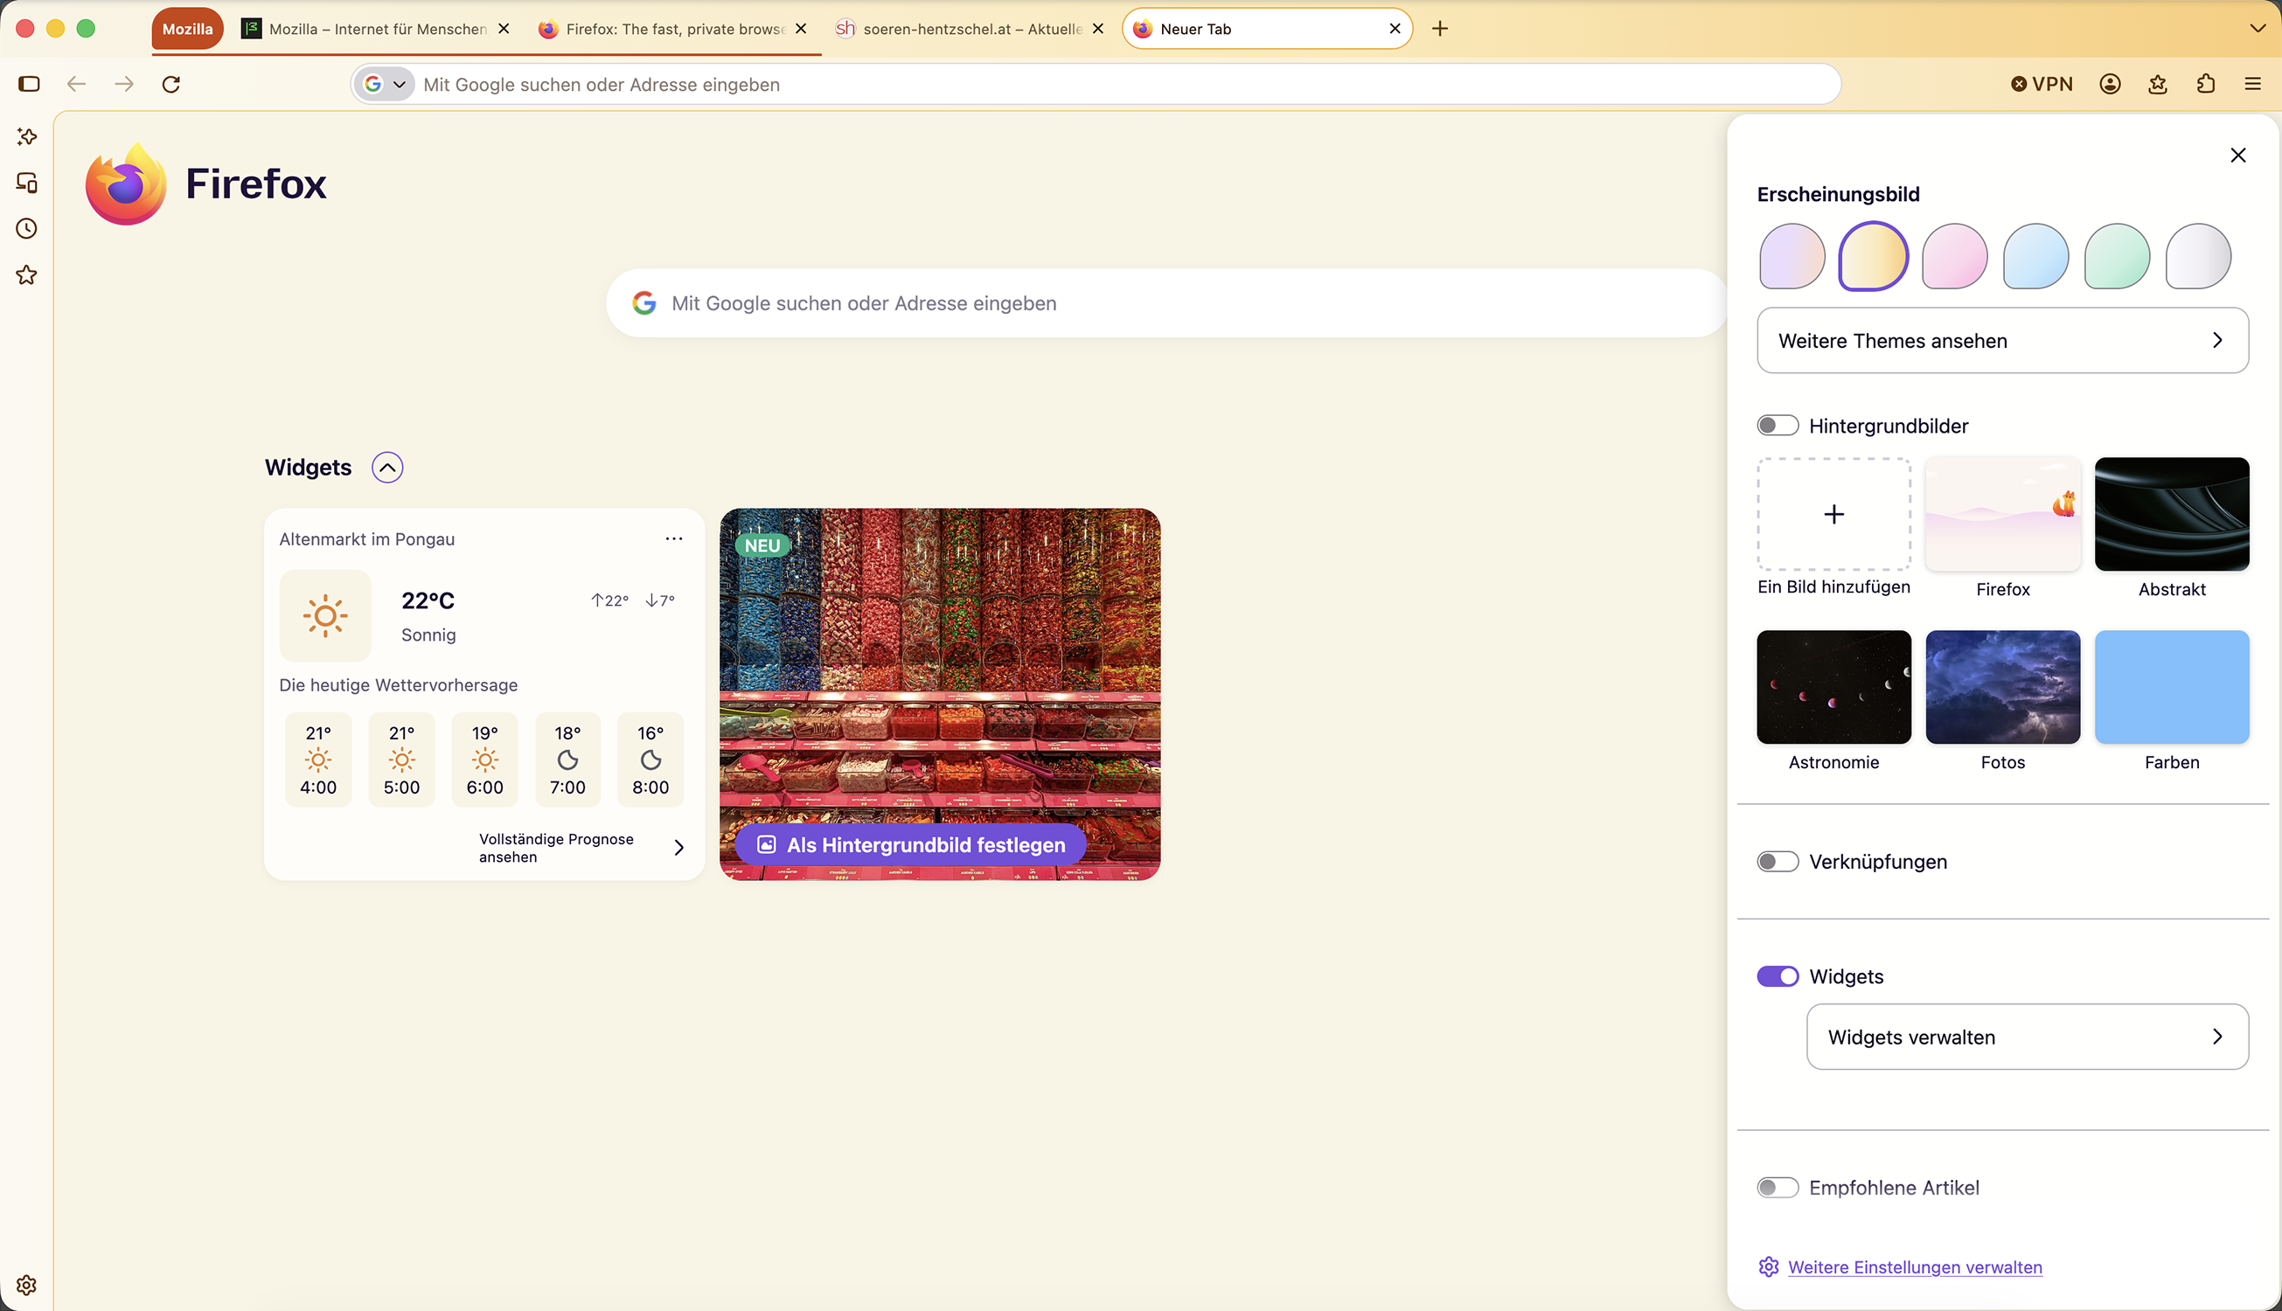Disable the Widgets toggle

click(x=1777, y=976)
